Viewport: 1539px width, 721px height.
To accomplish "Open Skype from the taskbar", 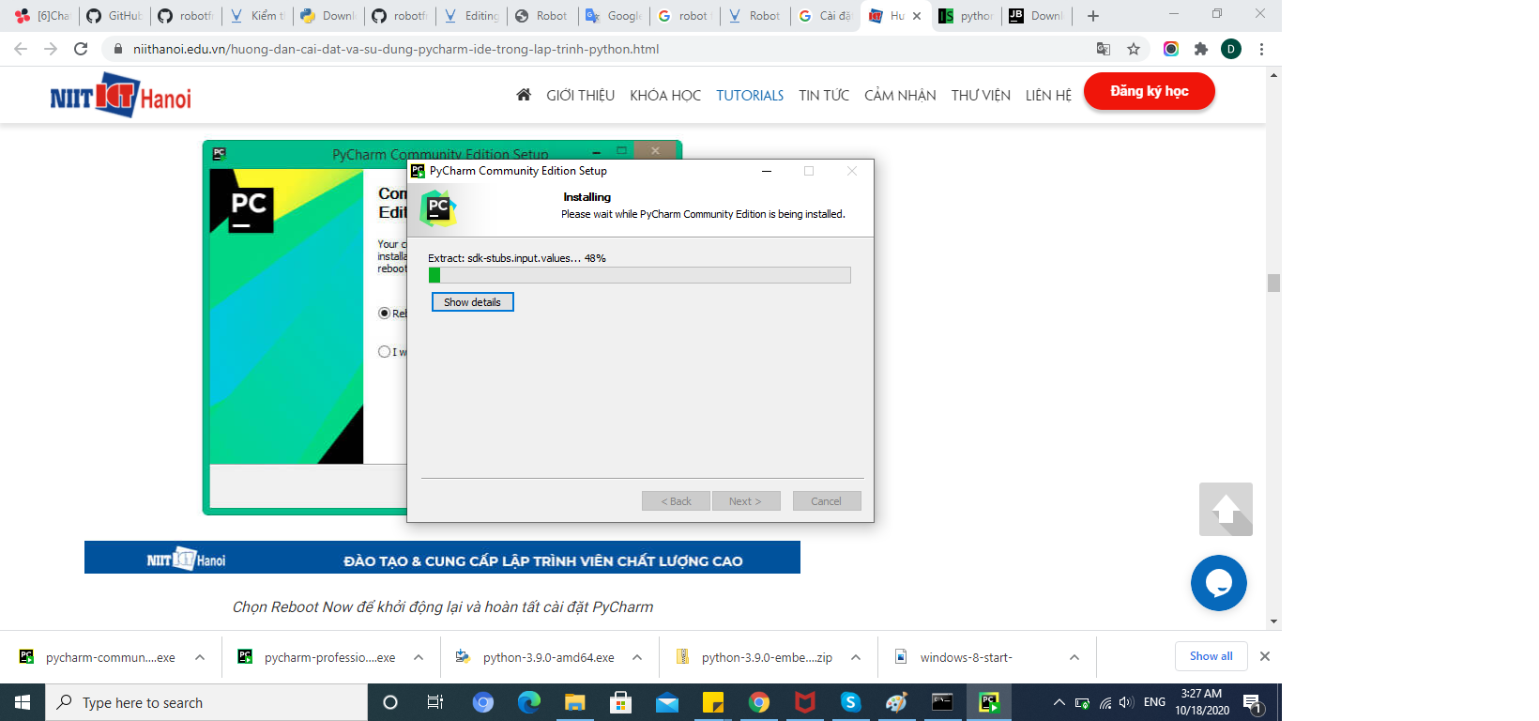I will pyautogui.click(x=851, y=702).
